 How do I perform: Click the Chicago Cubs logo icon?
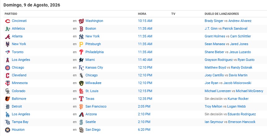click(7, 68)
